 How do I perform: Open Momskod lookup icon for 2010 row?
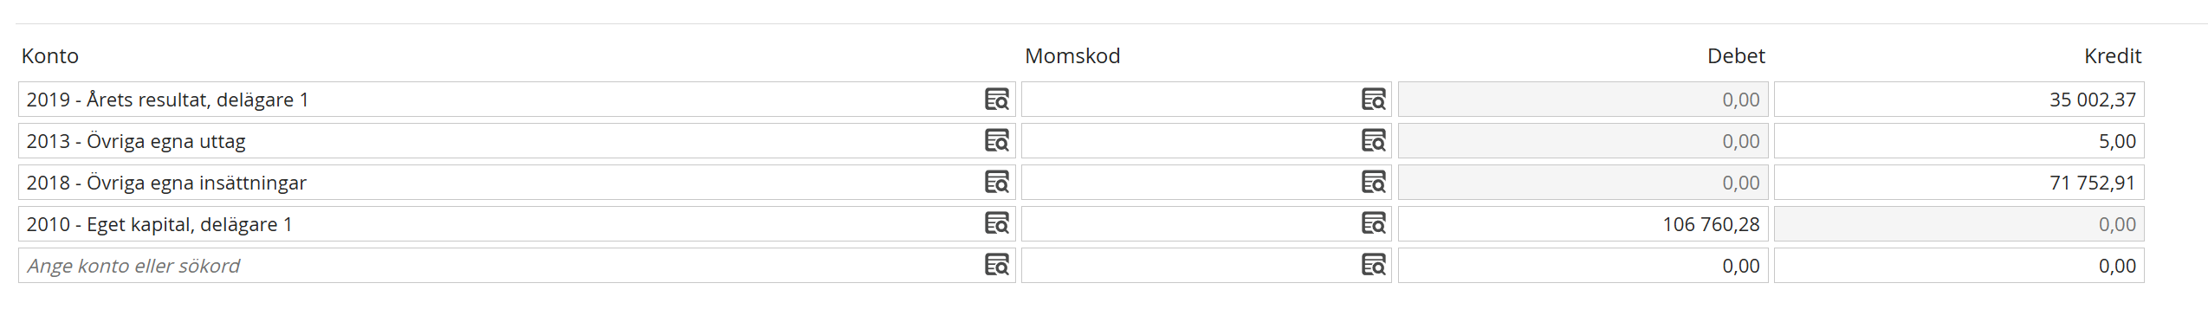point(1373,224)
